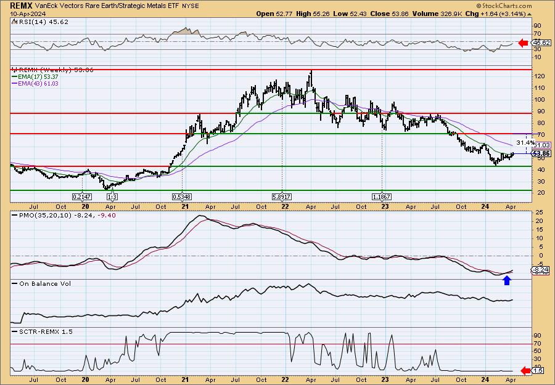Click the 31.4% upside measurement label

pos(525,142)
